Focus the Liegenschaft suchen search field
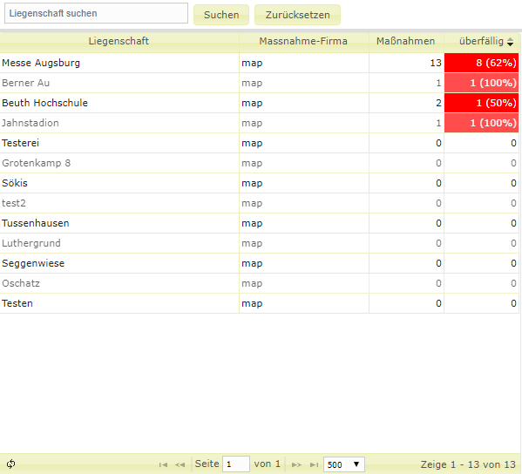This screenshot has height=474, width=522. (96, 13)
